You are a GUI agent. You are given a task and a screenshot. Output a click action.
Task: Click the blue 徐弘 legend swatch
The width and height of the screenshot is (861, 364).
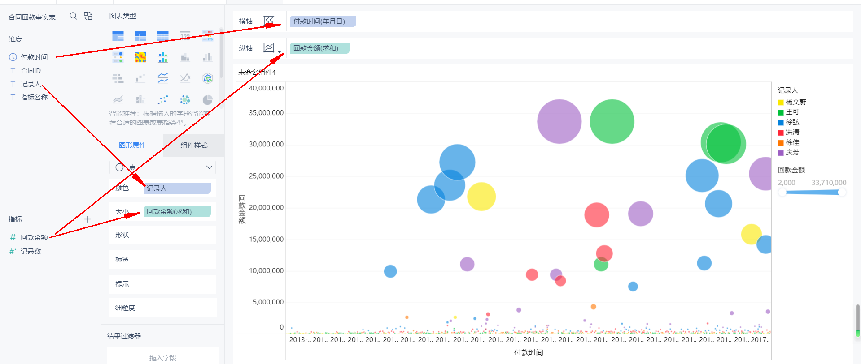coord(781,123)
